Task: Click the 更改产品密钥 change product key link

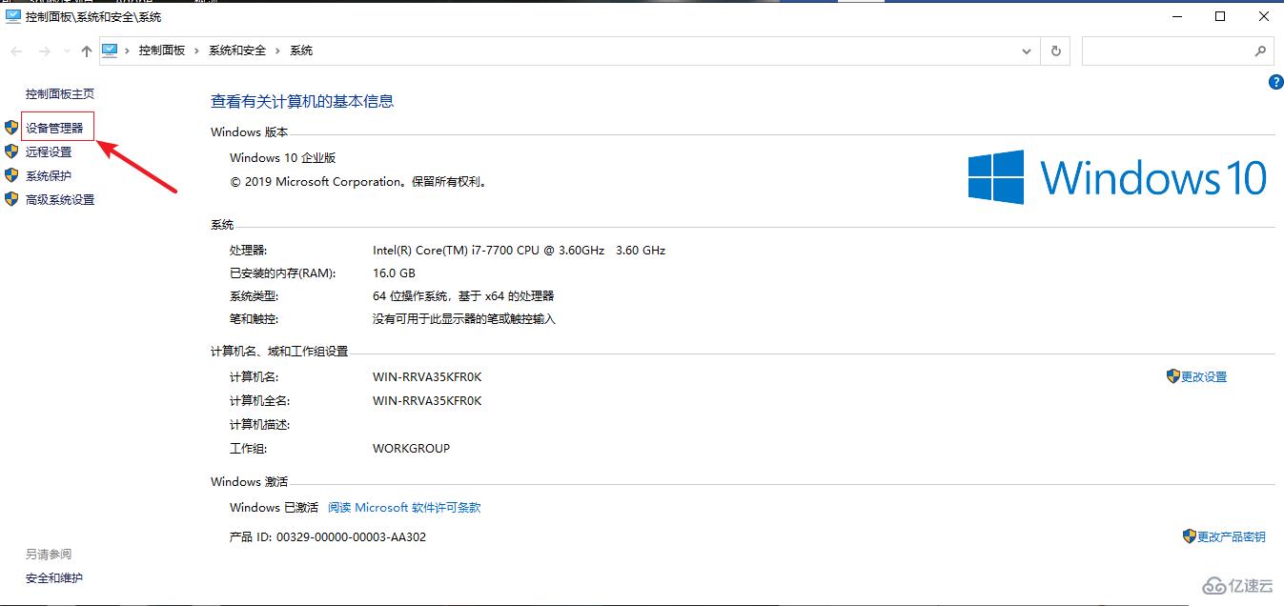Action: tap(1232, 536)
